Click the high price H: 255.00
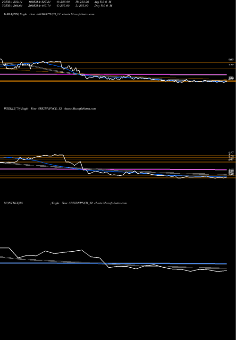 (82, 2)
